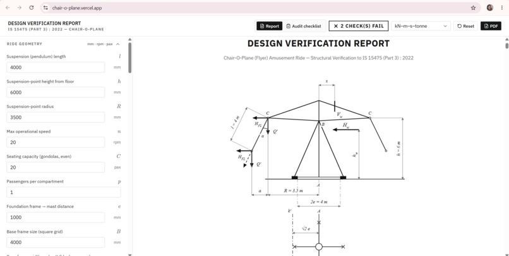View site information icon in address bar
The width and height of the screenshot is (509, 256).
(45, 8)
